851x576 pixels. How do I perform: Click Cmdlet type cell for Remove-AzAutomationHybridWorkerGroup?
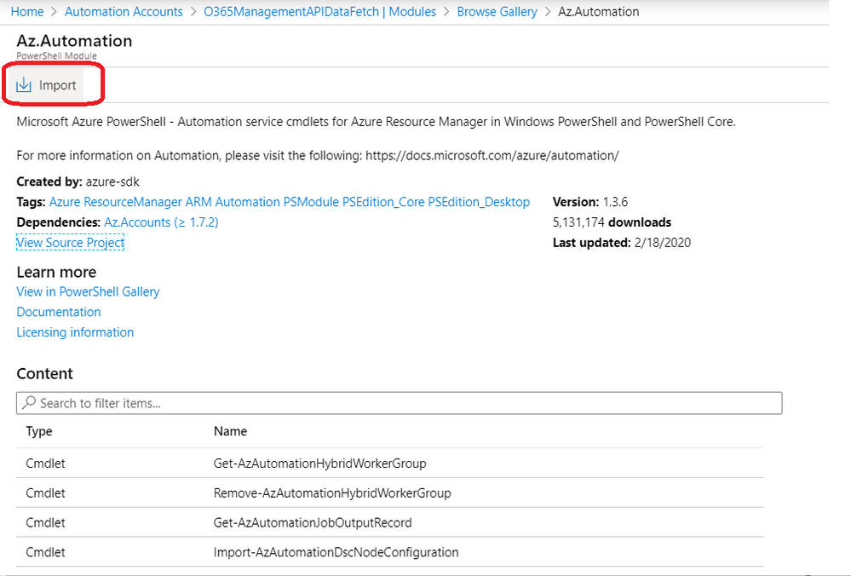pos(45,493)
